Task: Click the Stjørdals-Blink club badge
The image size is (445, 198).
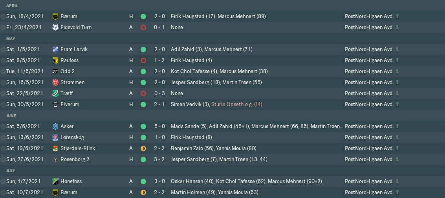Action: pyautogui.click(x=55, y=148)
